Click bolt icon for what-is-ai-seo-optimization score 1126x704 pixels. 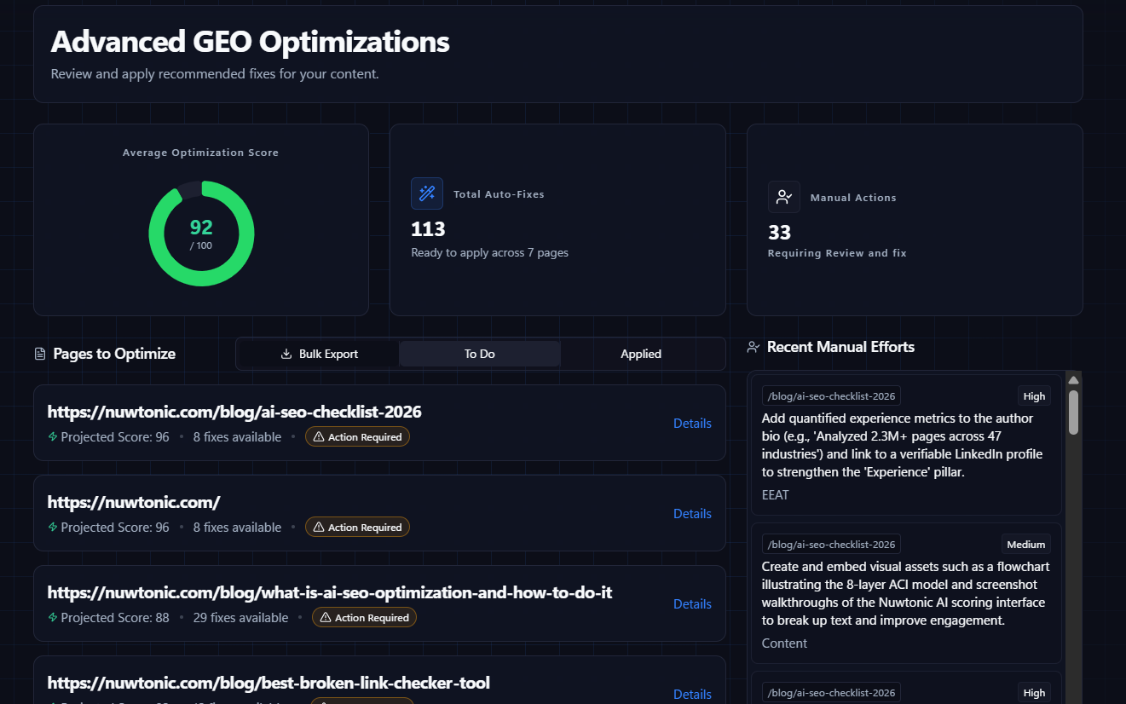[x=53, y=617]
